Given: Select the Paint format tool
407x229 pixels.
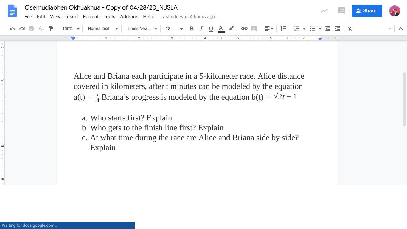Looking at the screenshot, I should pyautogui.click(x=51, y=29).
